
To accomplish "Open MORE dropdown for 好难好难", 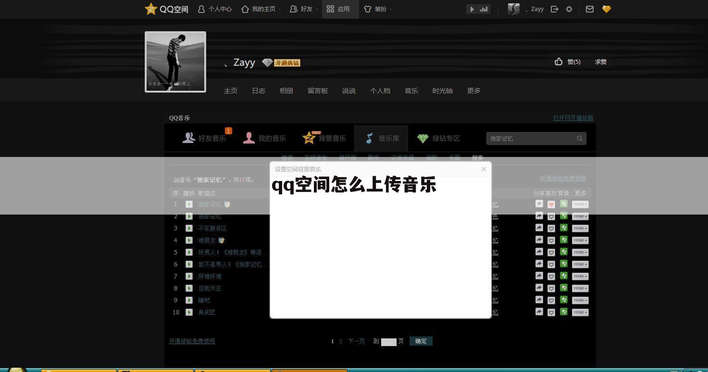I will point(580,276).
